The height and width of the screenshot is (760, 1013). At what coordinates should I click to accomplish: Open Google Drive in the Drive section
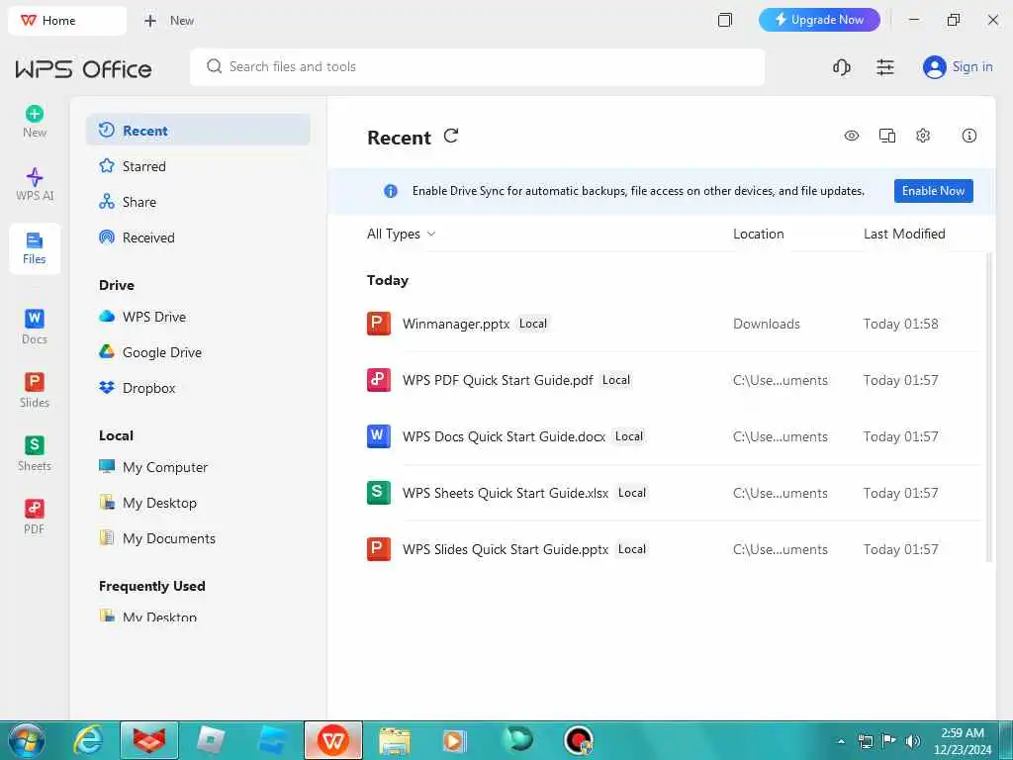(x=198, y=352)
